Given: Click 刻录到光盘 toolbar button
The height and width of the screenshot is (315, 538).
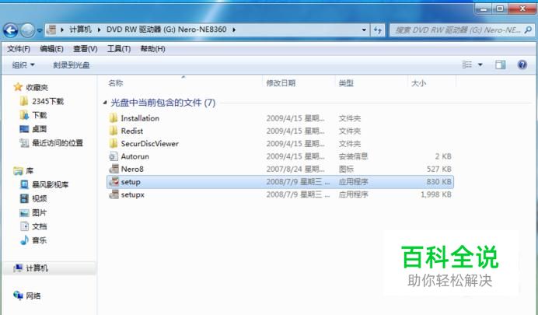Looking at the screenshot, I should coord(71,65).
